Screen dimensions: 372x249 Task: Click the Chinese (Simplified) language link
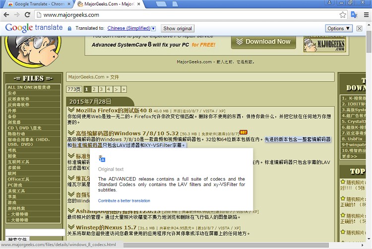129,28
